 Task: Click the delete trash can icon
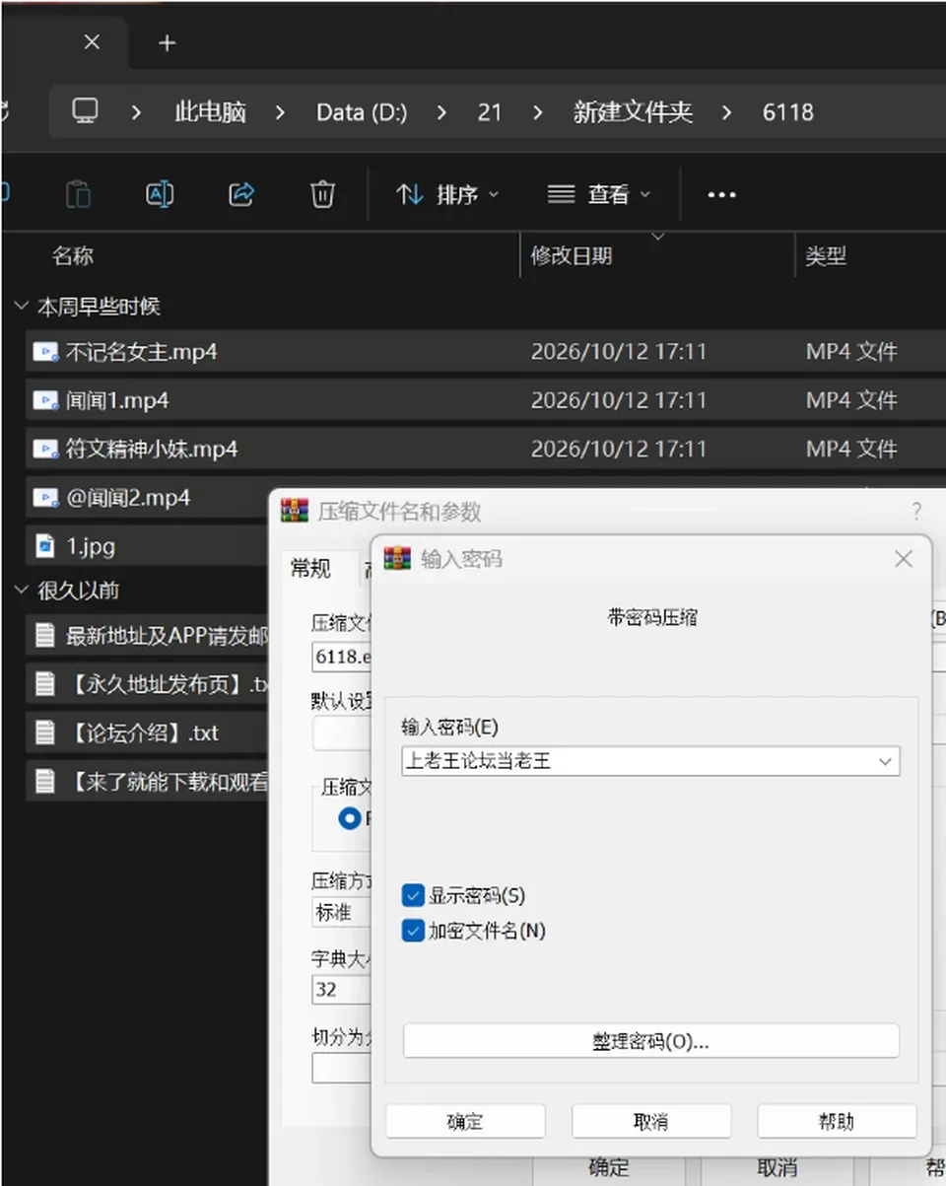(322, 194)
